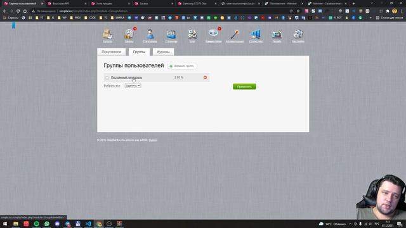
Task: Delete group via the red minus icon
Action: tap(205, 77)
